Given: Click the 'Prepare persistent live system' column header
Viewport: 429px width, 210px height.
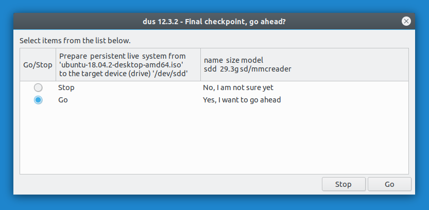Looking at the screenshot, I should click(x=128, y=65).
